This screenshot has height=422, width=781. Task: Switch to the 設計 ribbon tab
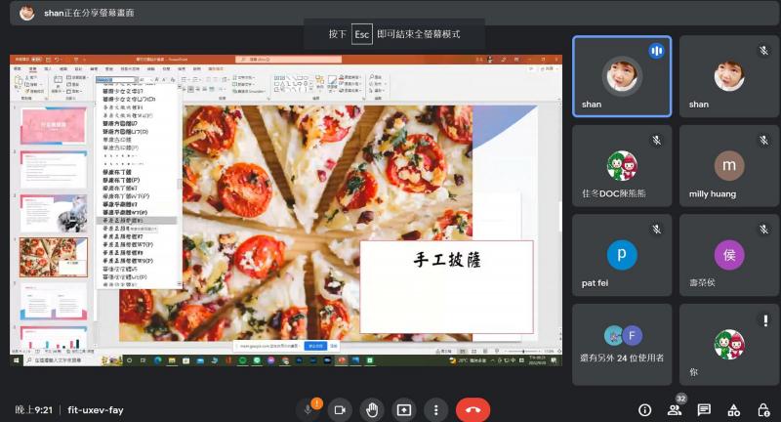tap(78, 68)
